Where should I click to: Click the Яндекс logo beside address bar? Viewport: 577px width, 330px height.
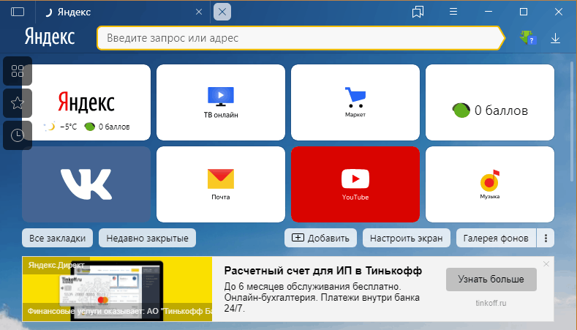pyautogui.click(x=50, y=37)
